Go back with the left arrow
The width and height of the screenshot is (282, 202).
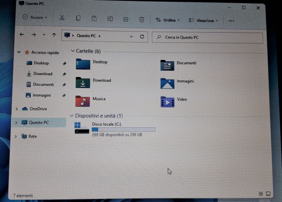(x=22, y=34)
